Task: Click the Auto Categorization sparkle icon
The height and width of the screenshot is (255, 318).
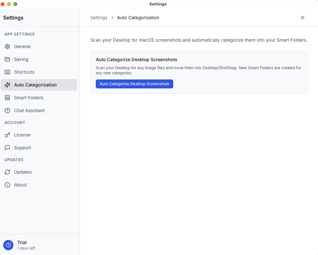Action: (x=7, y=85)
